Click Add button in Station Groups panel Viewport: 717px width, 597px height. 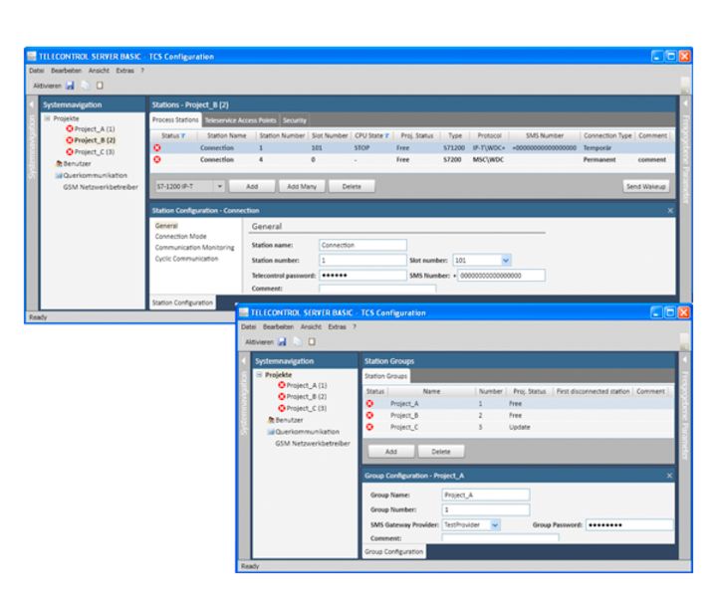pyautogui.click(x=391, y=452)
